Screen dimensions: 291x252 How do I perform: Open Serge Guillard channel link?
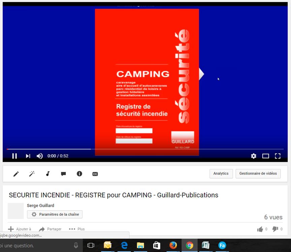40,206
